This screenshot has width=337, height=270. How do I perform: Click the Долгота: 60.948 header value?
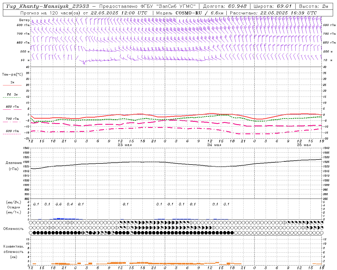click(x=225, y=6)
